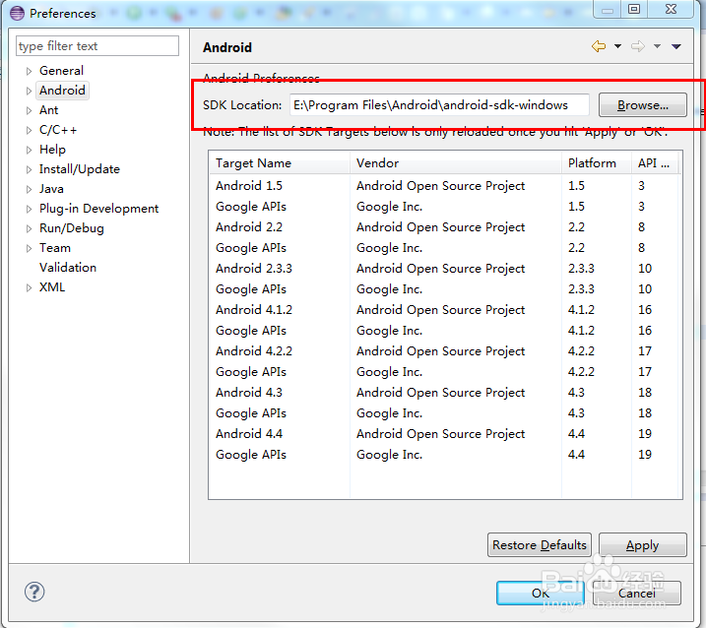Select XML preferences category

coord(52,287)
